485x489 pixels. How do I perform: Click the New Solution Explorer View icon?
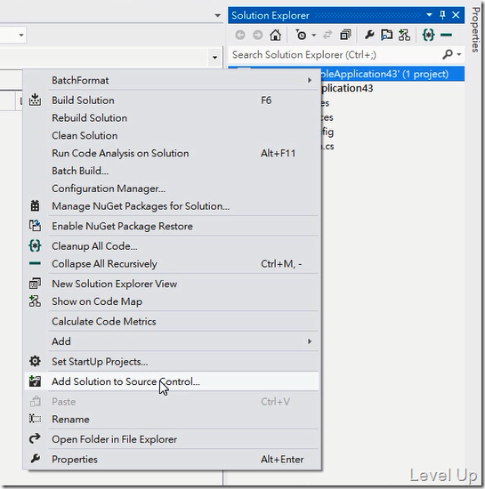[35, 283]
